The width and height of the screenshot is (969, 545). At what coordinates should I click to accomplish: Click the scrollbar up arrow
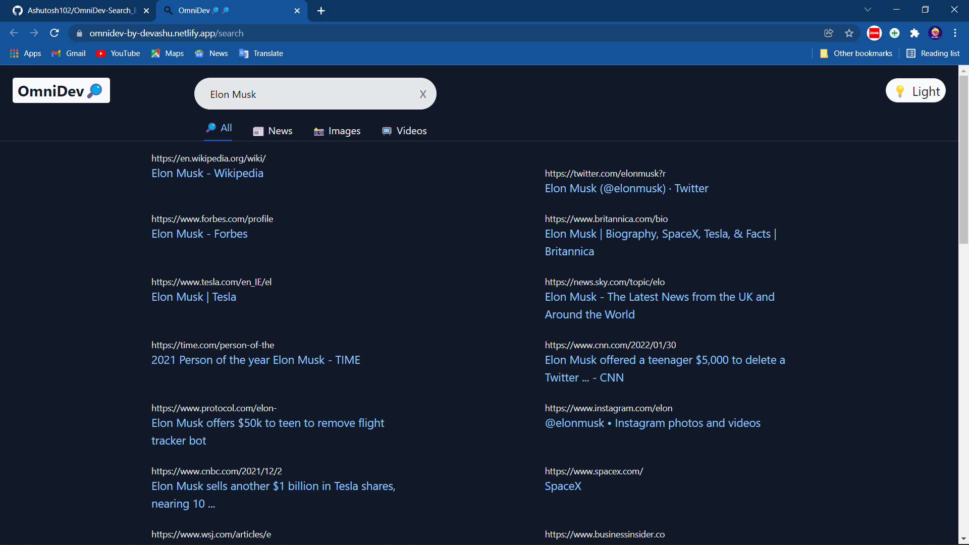click(963, 70)
